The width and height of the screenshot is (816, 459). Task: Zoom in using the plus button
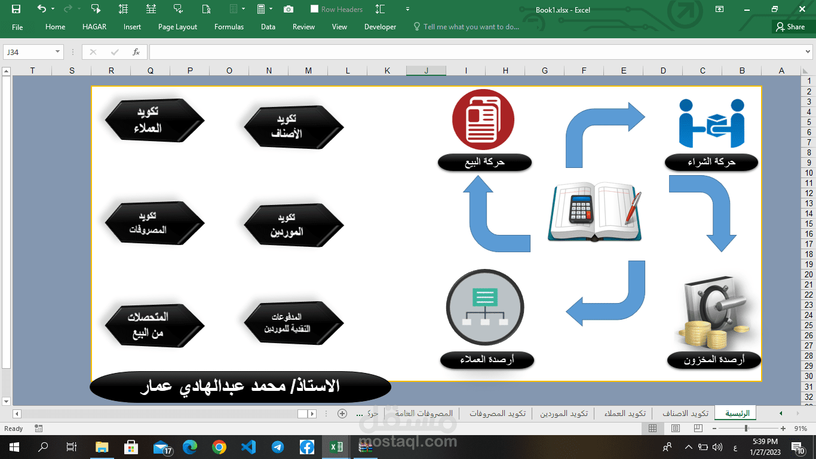point(783,429)
